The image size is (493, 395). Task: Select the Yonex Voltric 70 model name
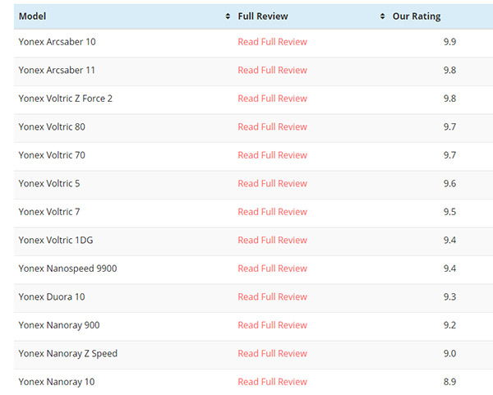pos(52,155)
